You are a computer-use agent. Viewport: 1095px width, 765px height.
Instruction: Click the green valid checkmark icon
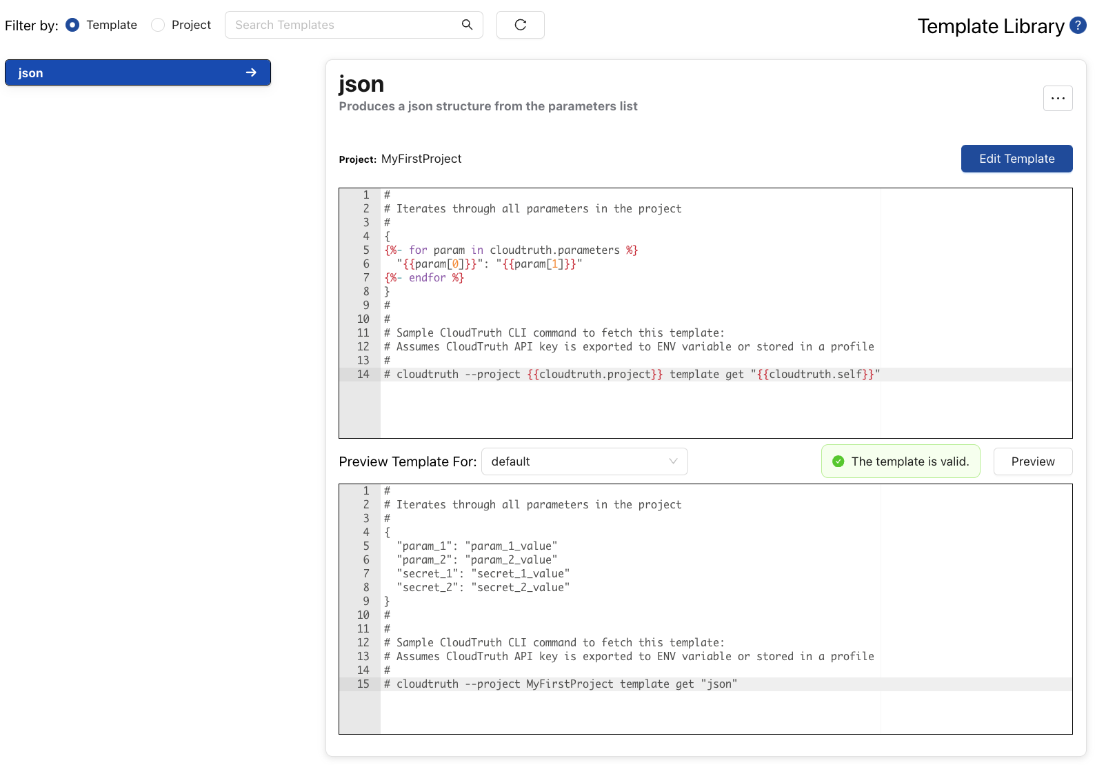click(x=838, y=461)
